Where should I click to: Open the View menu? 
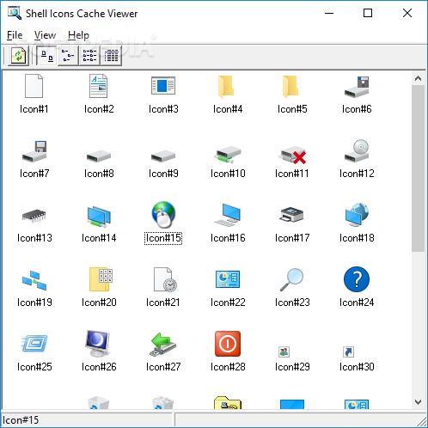45,35
